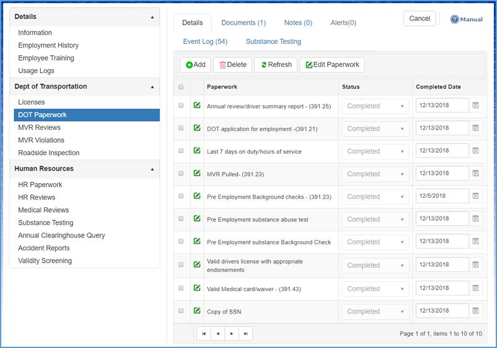Open Status dropdown for Last 7 days on duty

click(376, 151)
